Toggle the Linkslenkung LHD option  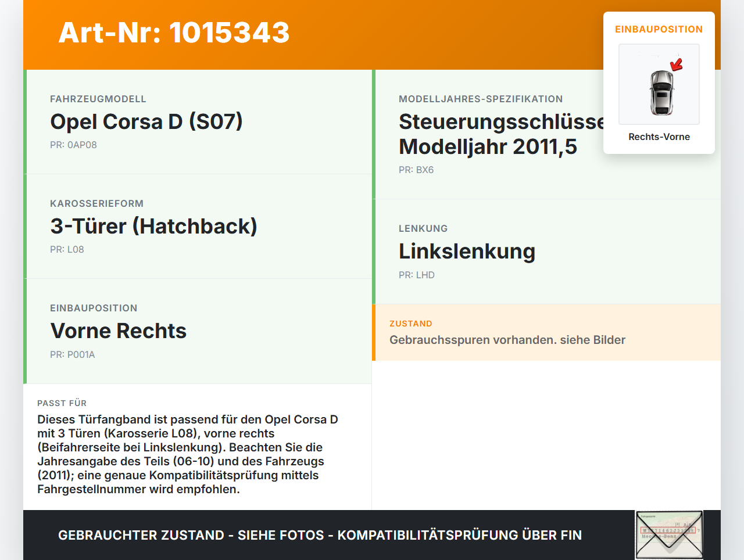(x=467, y=251)
